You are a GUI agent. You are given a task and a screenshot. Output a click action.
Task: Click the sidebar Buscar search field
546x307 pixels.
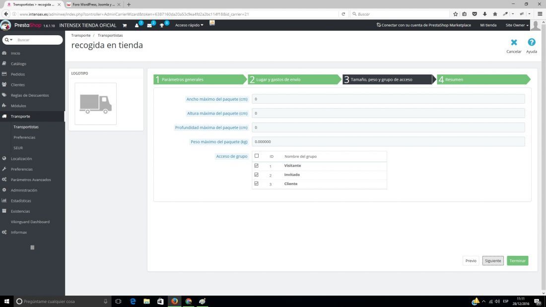click(38, 40)
